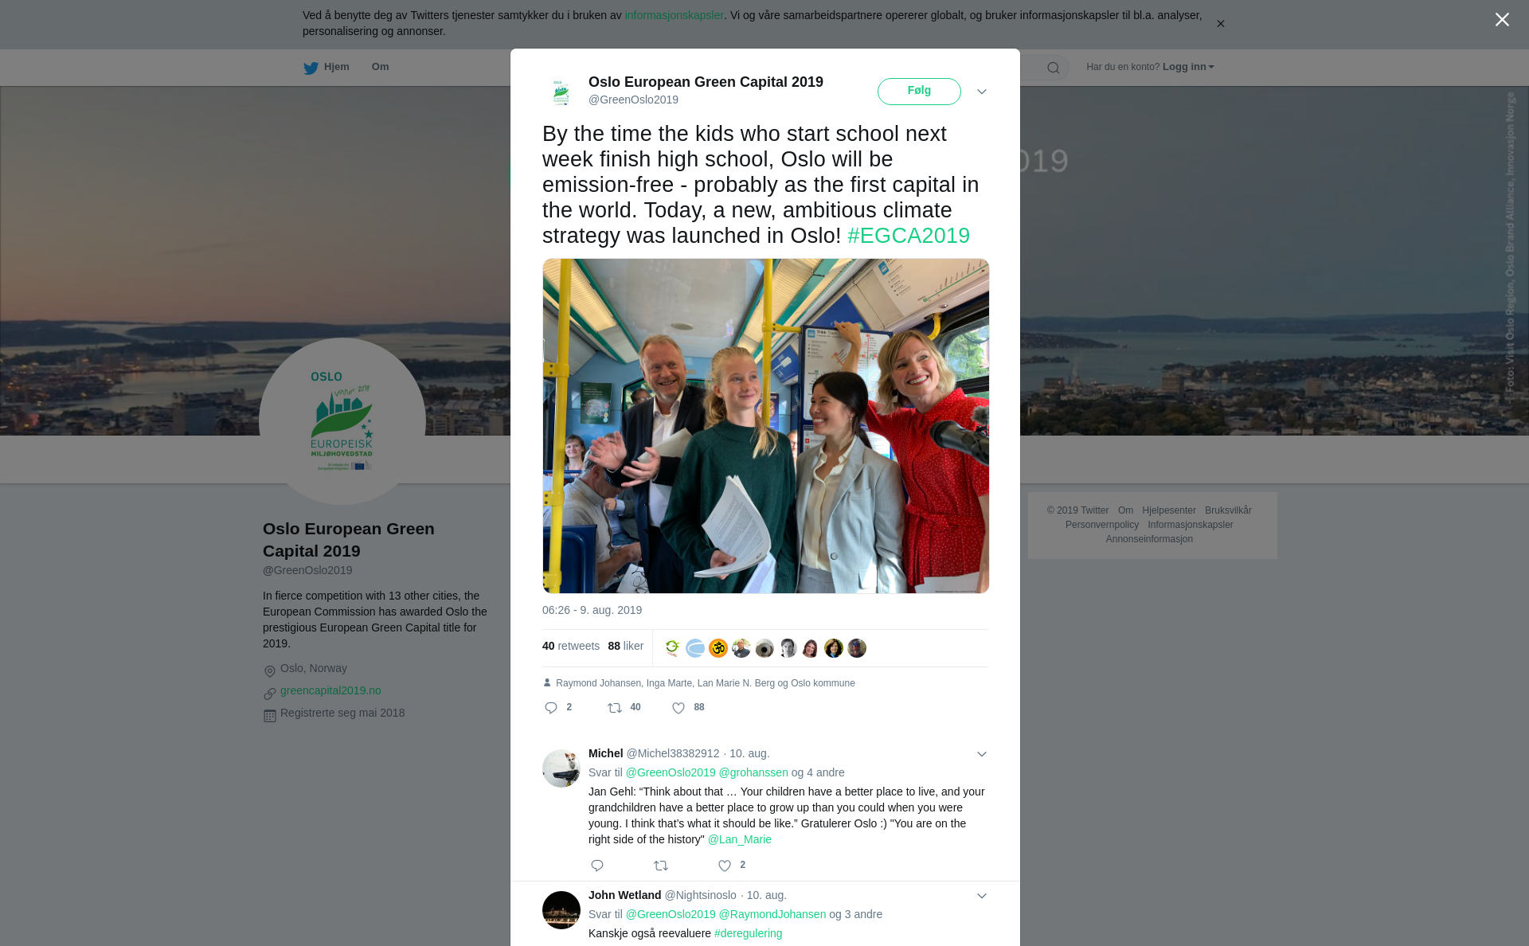Viewport: 1529px width, 946px height.
Task: Retweet the main tweet with 40 retweets
Action: [x=615, y=708]
